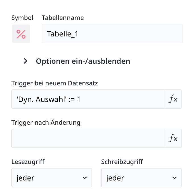
Task: Select the jeder value under Schreibzugriff
Action: (115, 178)
